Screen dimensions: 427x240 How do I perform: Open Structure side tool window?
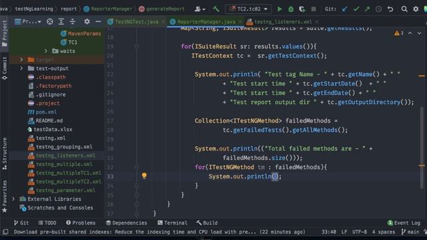pyautogui.click(x=5, y=153)
